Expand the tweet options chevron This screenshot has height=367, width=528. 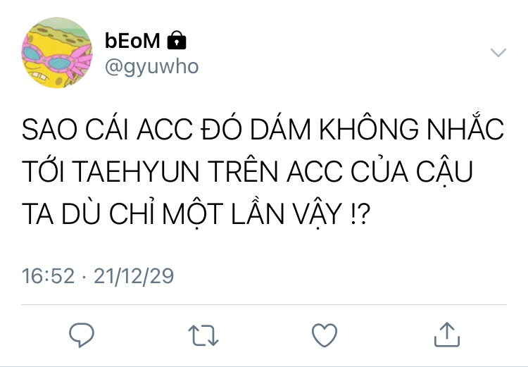click(x=498, y=53)
